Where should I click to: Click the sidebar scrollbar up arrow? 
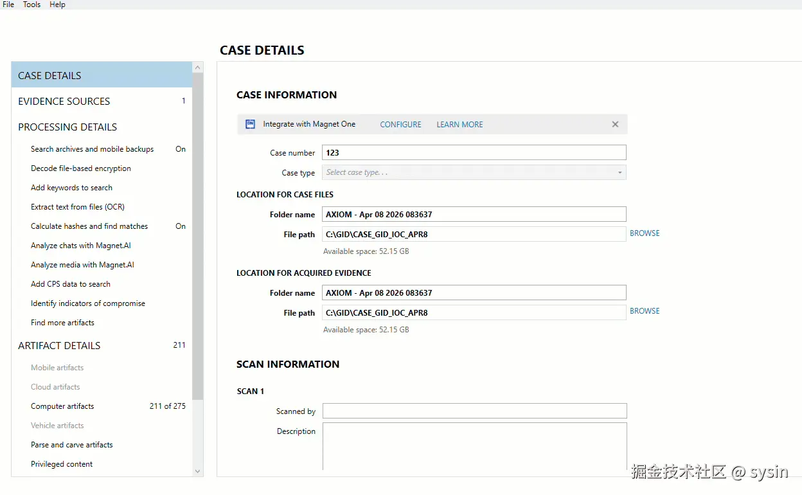pos(197,67)
